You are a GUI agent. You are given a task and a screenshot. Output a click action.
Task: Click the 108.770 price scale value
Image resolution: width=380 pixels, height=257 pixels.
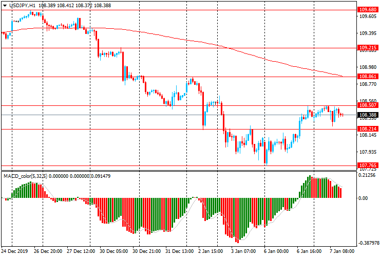tap(368, 84)
